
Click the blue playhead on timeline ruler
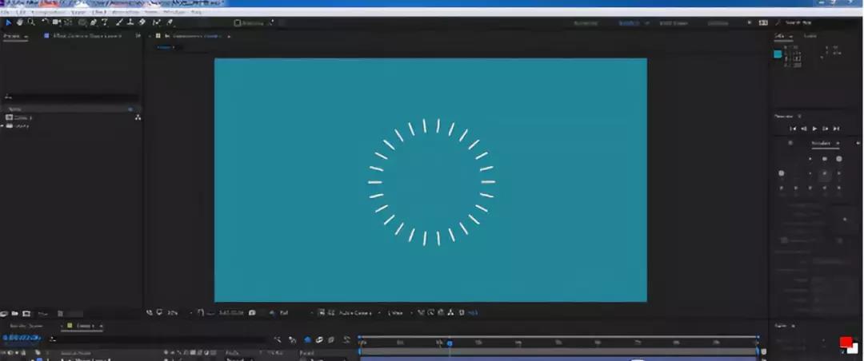click(449, 343)
